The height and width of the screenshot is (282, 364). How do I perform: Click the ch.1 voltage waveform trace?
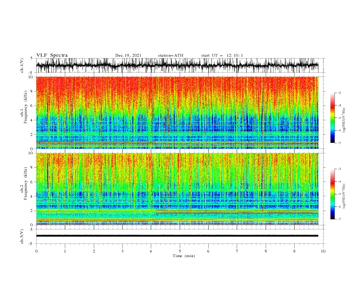pos(177,65)
